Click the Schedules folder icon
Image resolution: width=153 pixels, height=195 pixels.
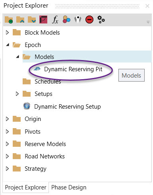click(x=27, y=81)
